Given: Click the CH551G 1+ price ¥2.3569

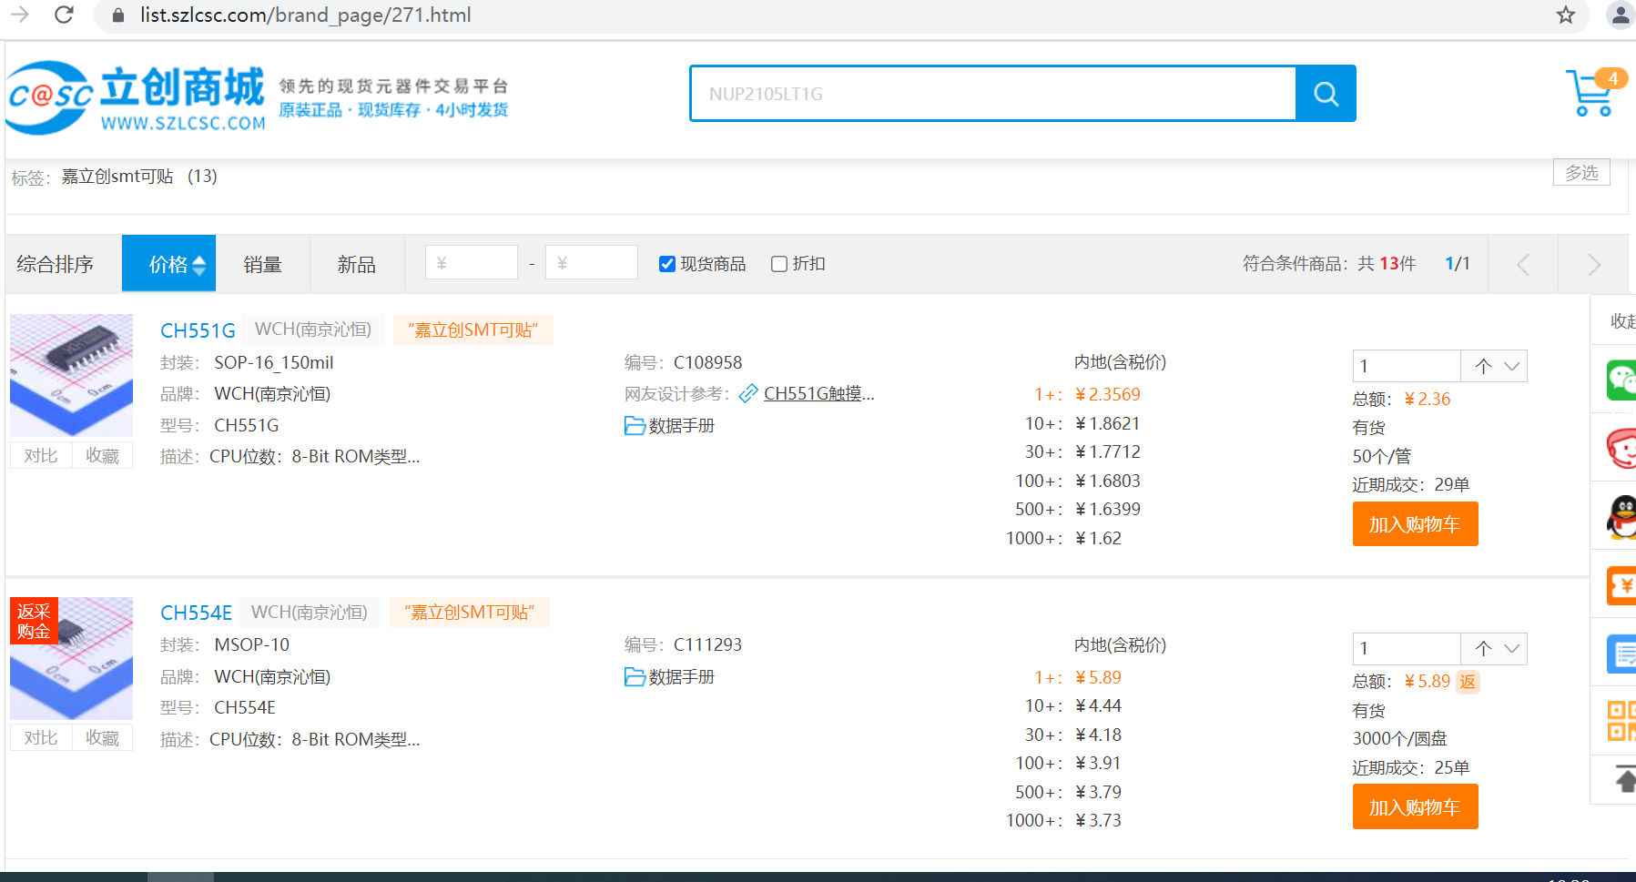Looking at the screenshot, I should (x=1108, y=394).
